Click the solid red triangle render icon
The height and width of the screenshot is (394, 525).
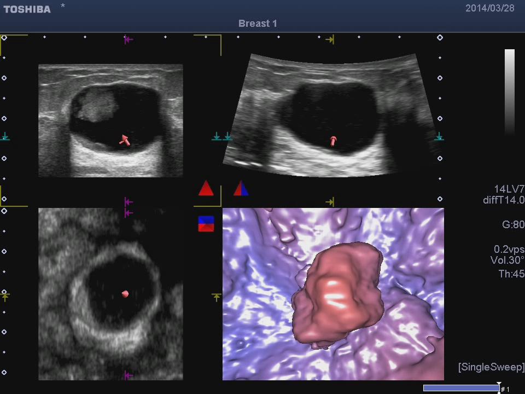(x=206, y=188)
